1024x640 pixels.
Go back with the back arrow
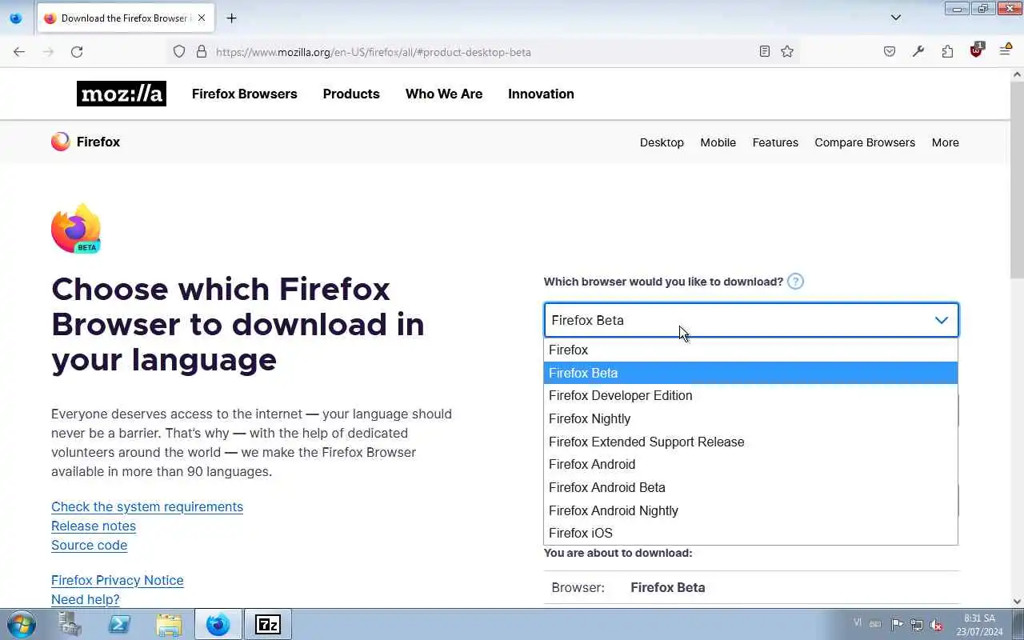tap(19, 51)
